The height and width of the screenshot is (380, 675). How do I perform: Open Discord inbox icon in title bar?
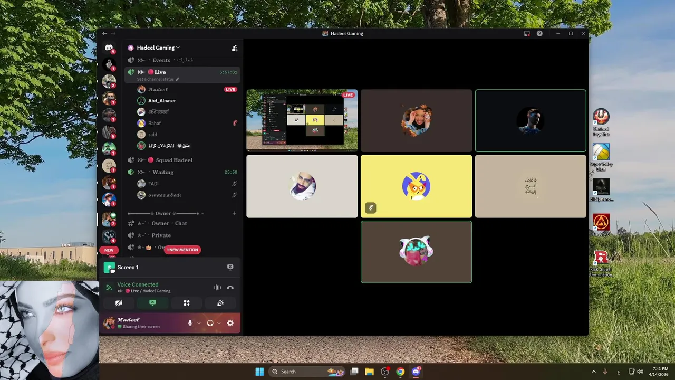(x=527, y=33)
